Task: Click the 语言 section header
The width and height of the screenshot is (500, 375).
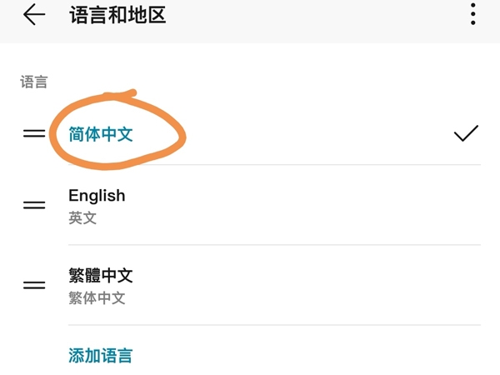Action: click(x=34, y=82)
